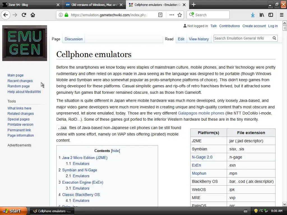The width and height of the screenshot is (287, 215).
Task: Open the Contributions link
Action: tap(229, 26)
